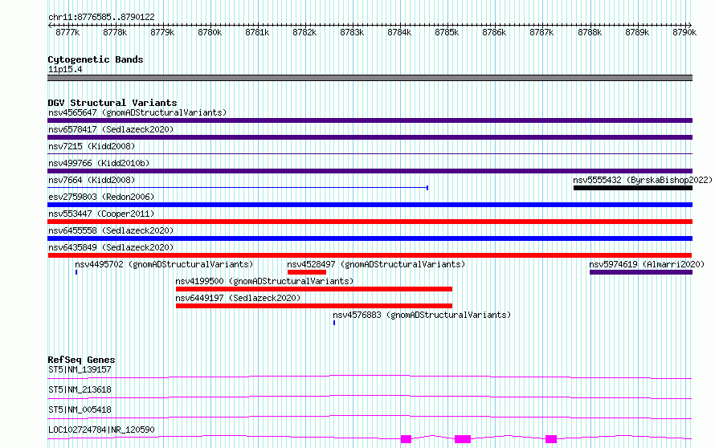
Task: Click the thin blue nsv7664 variant line
Action: 238,188
